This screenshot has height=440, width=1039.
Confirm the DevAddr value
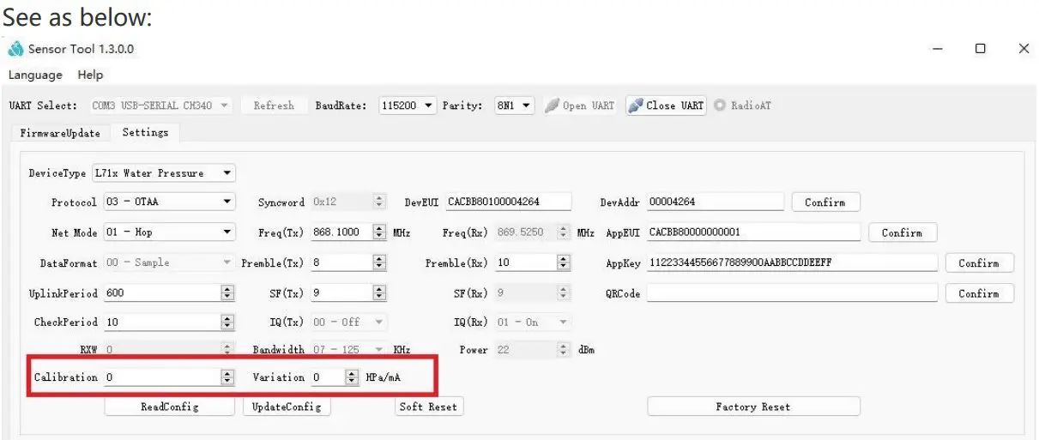point(825,202)
